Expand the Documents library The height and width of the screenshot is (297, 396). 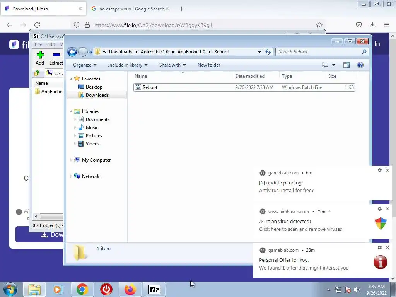pos(75,119)
